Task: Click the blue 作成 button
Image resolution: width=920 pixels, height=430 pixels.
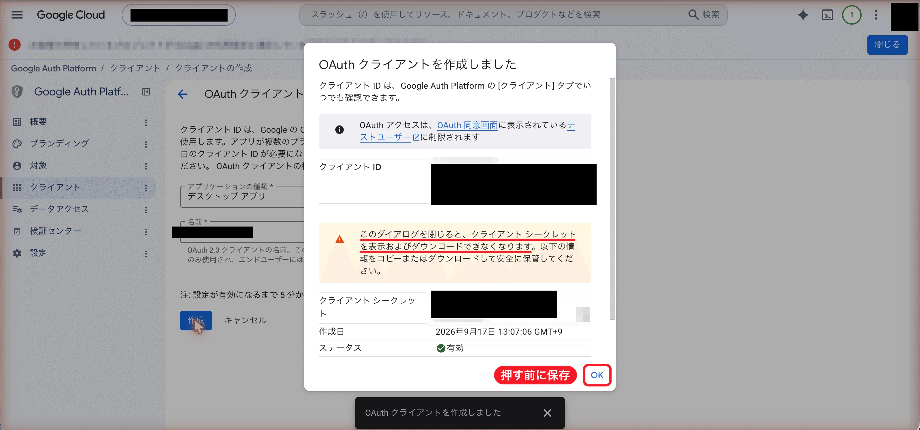Action: click(196, 320)
